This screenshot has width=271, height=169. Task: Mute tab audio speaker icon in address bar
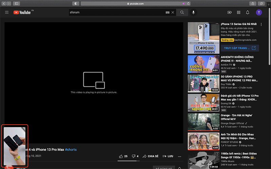pyautogui.click(x=184, y=3)
